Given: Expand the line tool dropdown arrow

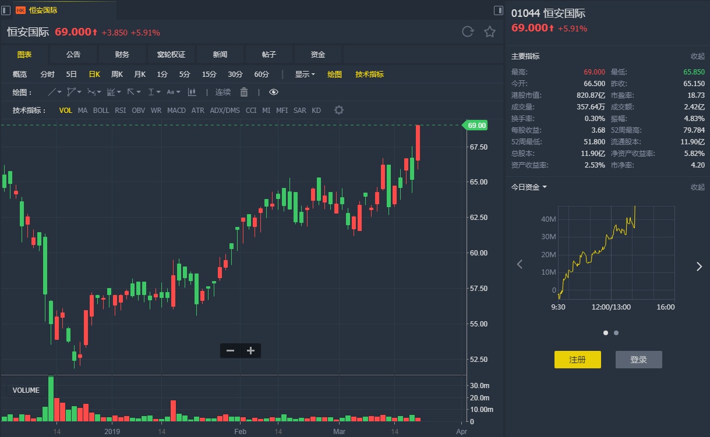Looking at the screenshot, I should [x=60, y=92].
